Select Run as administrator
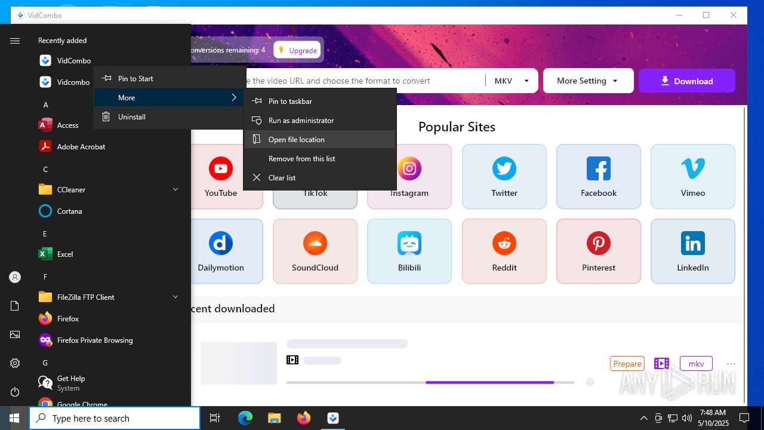 click(x=320, y=120)
